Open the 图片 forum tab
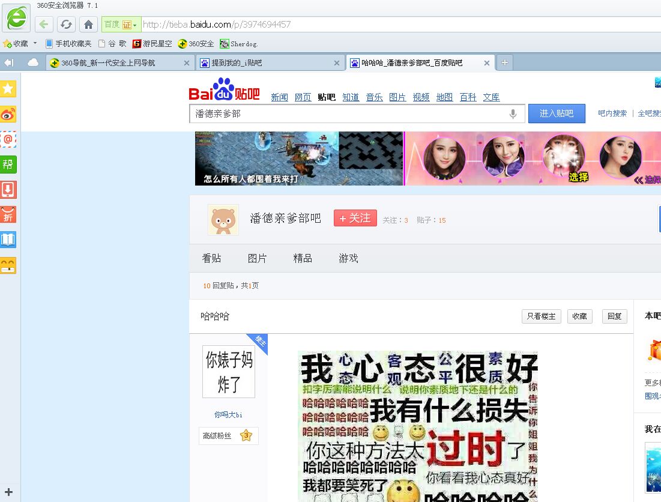Screen dimensions: 661x502 click(257, 258)
